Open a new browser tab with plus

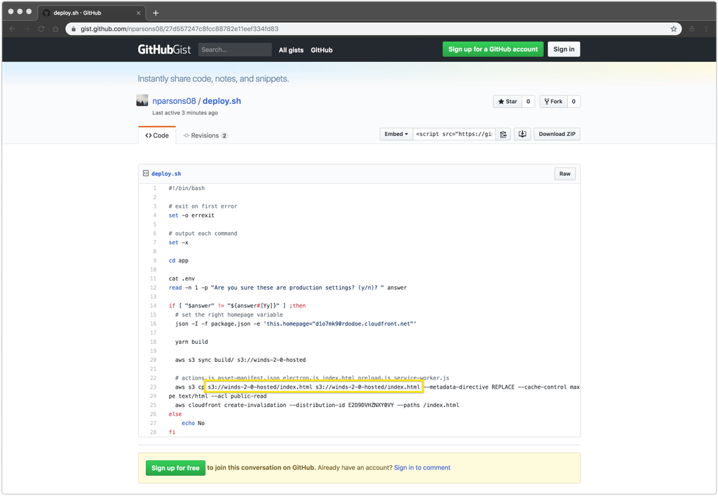click(x=156, y=13)
